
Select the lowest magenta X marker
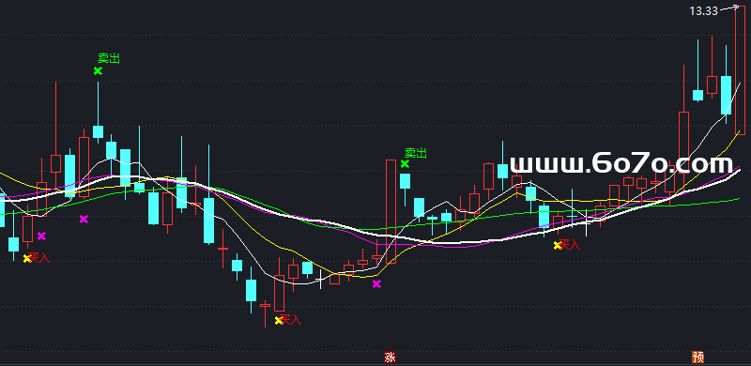click(x=376, y=284)
